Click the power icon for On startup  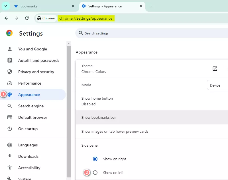[10, 129]
